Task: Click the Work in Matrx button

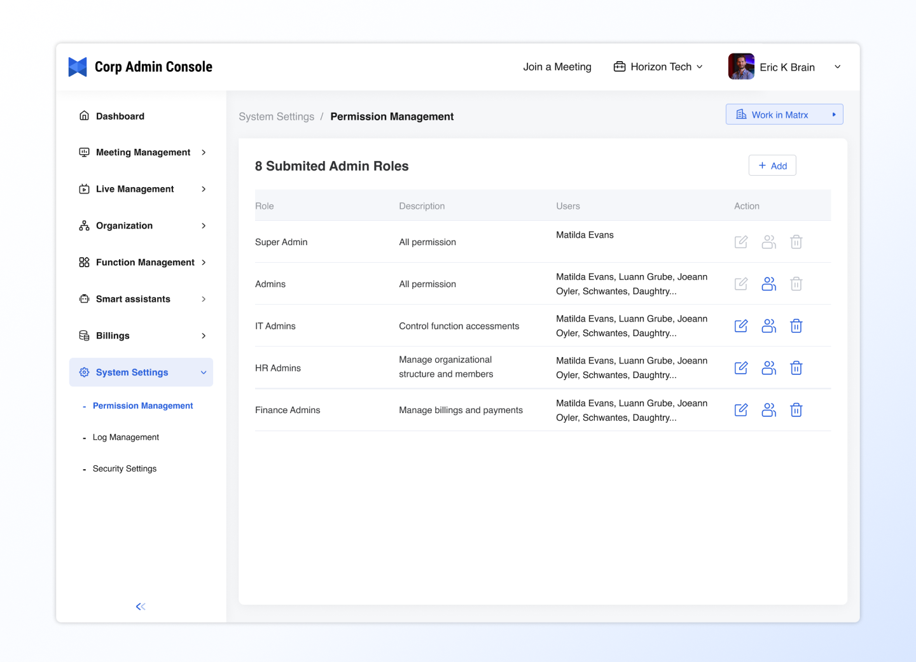Action: click(x=784, y=115)
